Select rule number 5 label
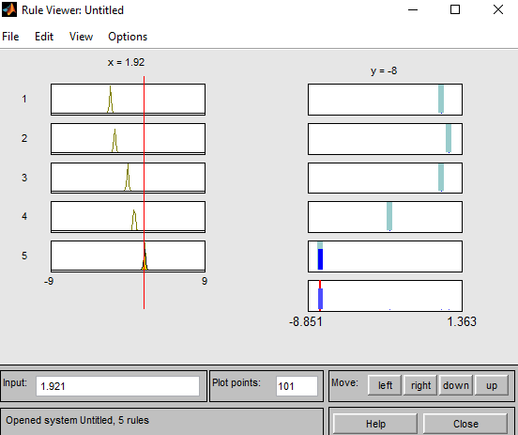The image size is (518, 435). [x=24, y=256]
